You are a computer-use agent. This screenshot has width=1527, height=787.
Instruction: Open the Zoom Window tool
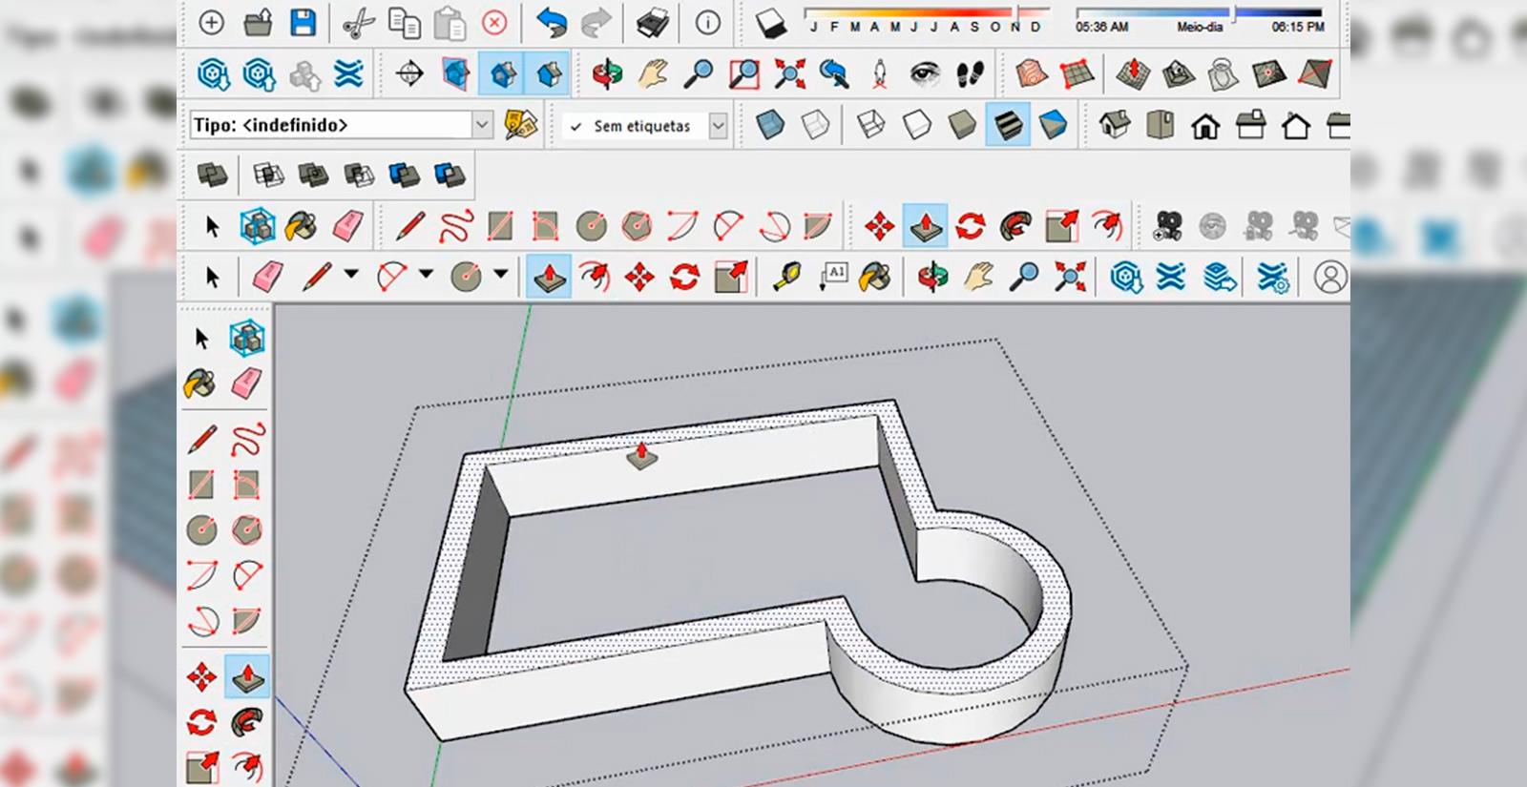tap(743, 73)
